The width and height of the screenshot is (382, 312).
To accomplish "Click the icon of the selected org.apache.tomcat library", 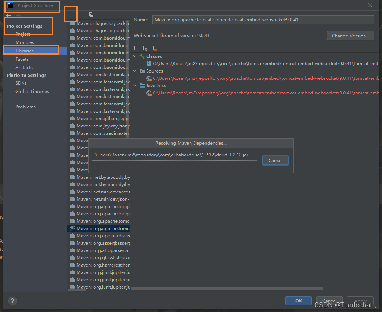I will 72,228.
